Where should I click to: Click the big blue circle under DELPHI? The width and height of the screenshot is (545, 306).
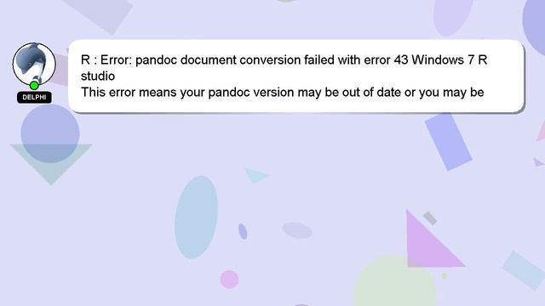(x=50, y=133)
